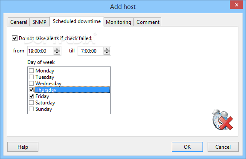The height and width of the screenshot is (159, 246).
Task: Decrease the 'till' time with down arrow
Action: click(107, 53)
